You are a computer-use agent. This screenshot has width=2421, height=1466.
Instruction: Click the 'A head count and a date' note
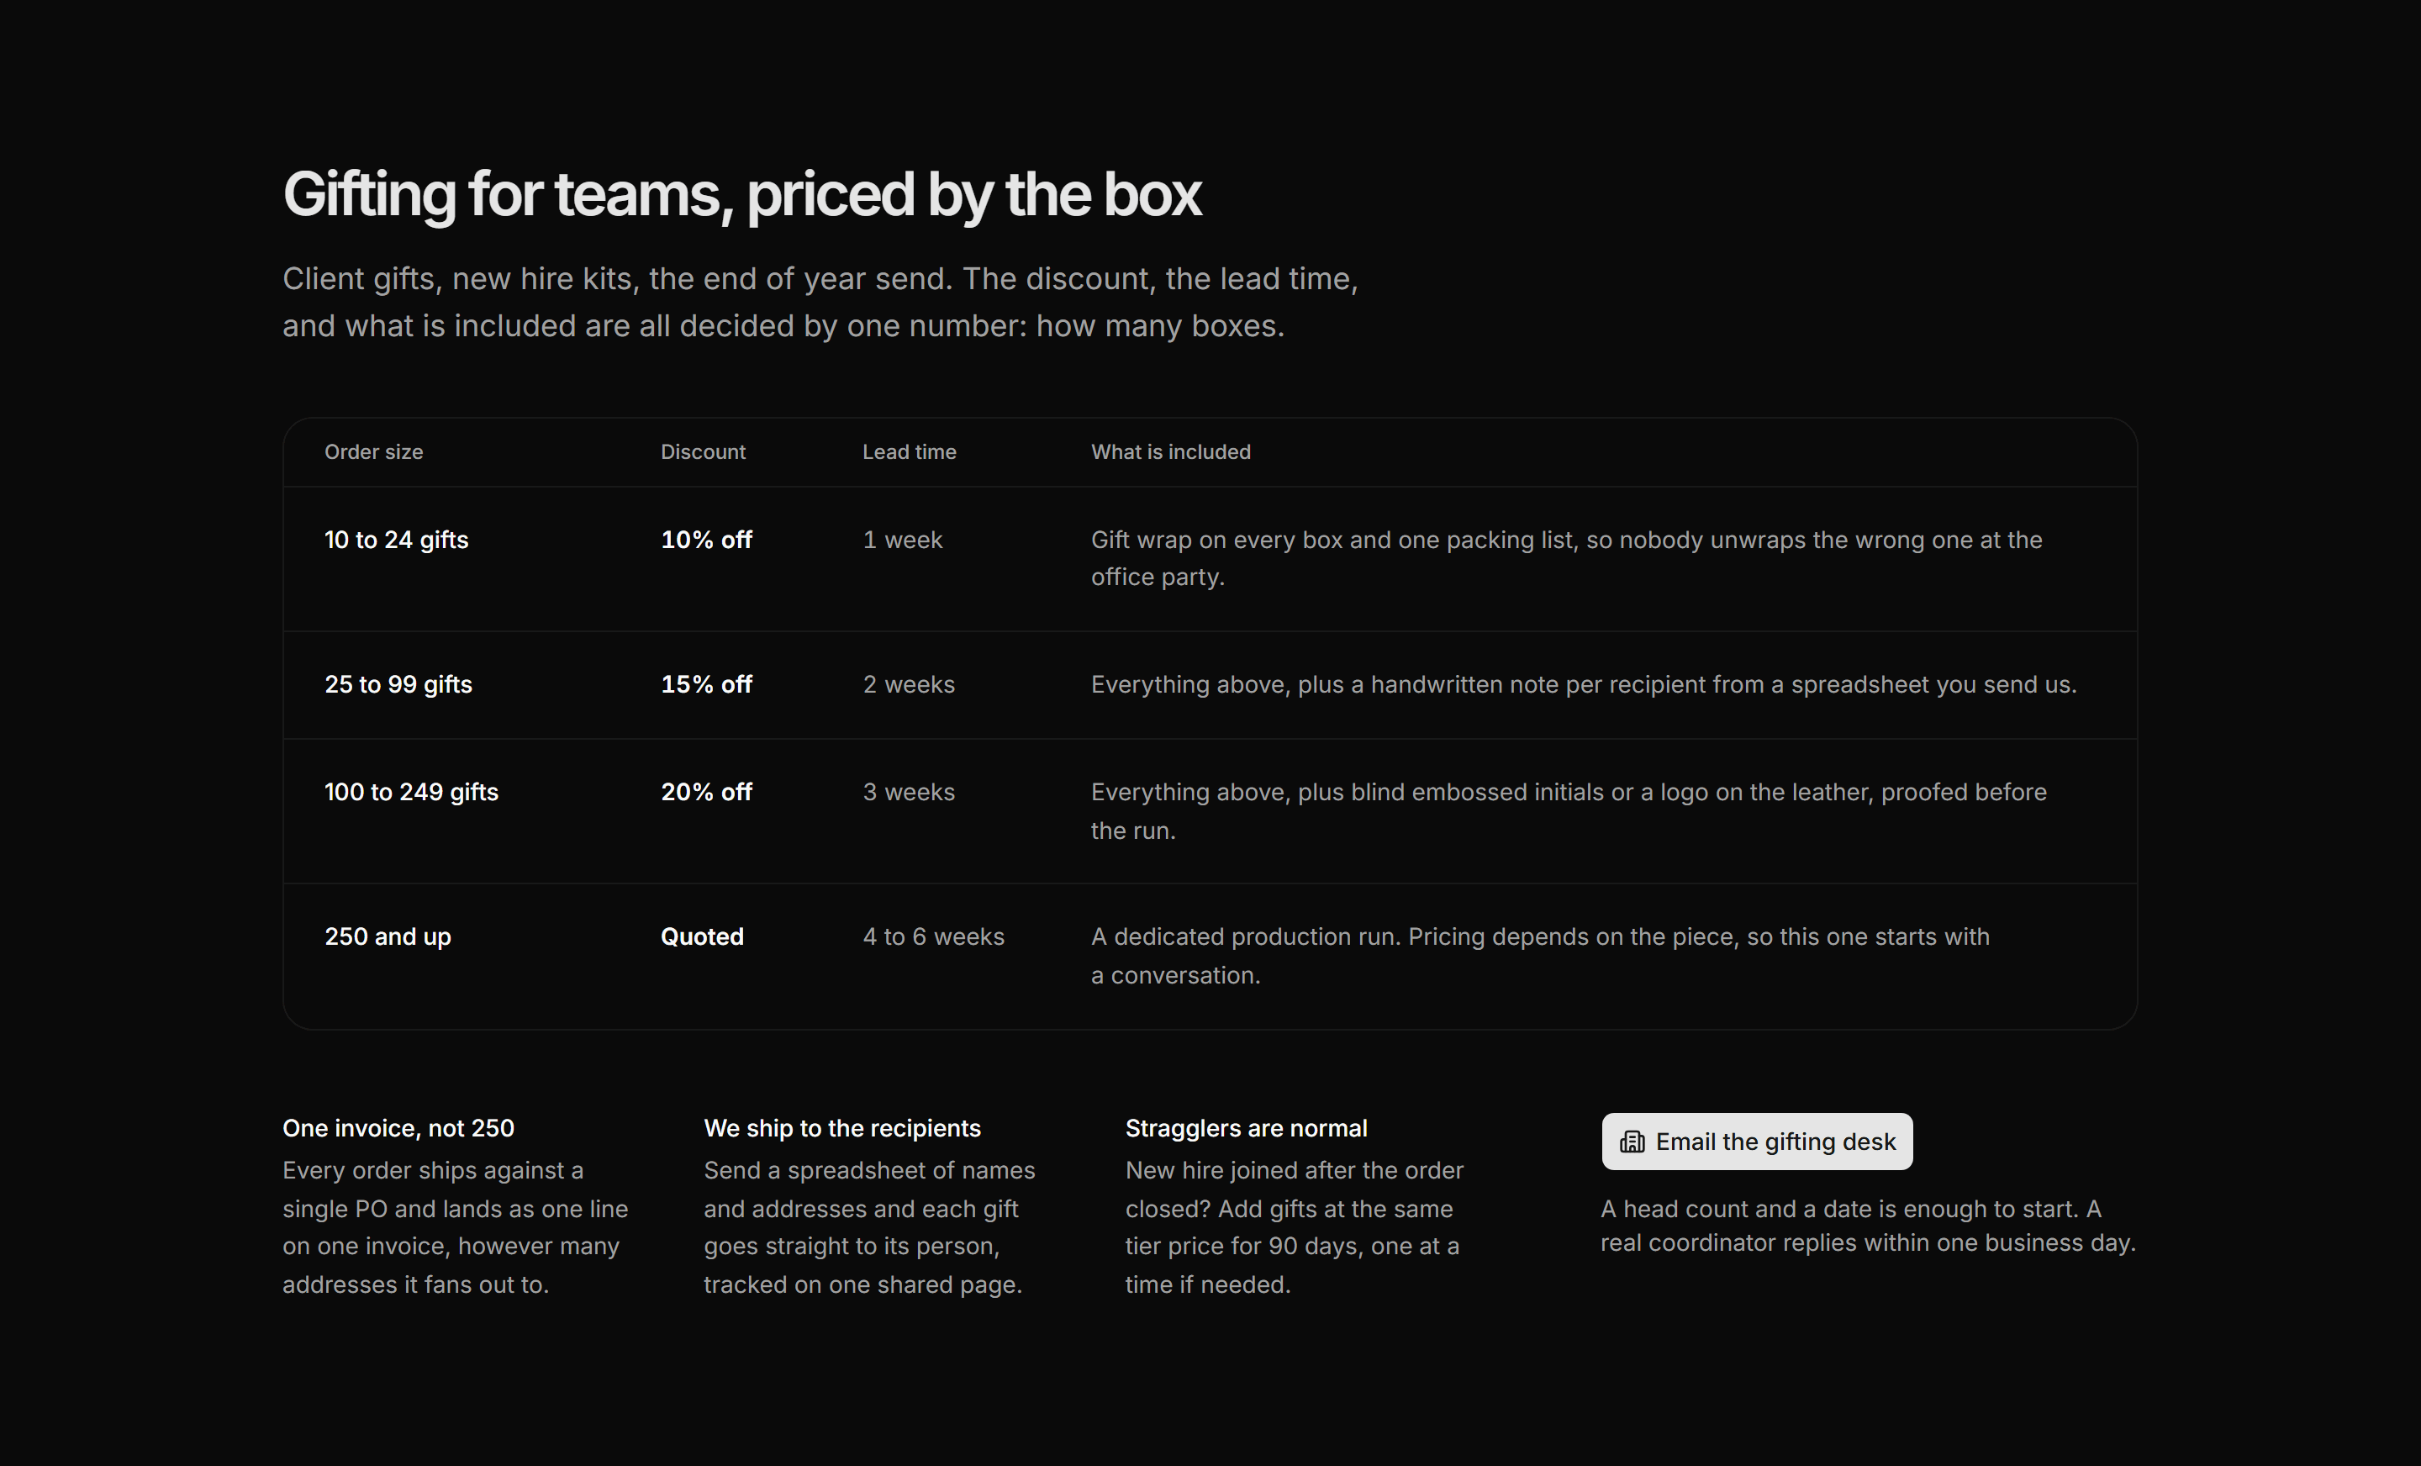(x=1868, y=1226)
